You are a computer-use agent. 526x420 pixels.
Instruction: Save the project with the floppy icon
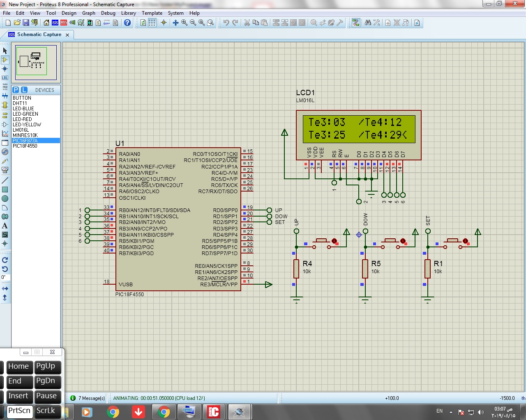(x=25, y=23)
